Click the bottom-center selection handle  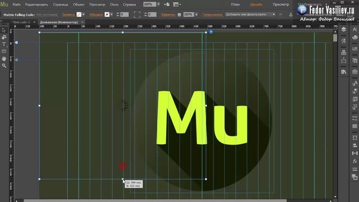(x=123, y=179)
